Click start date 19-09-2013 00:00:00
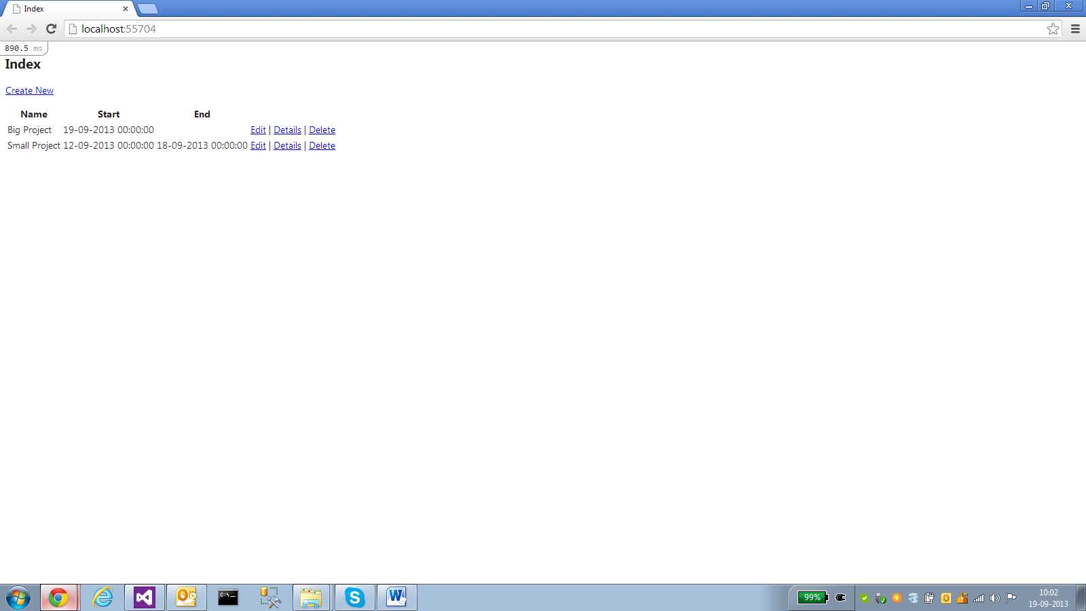 pyautogui.click(x=109, y=130)
